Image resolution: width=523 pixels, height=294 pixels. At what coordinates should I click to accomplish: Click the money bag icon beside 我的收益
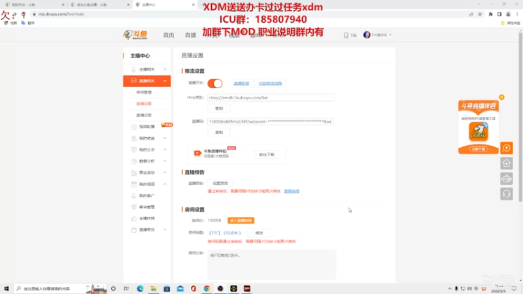134,138
